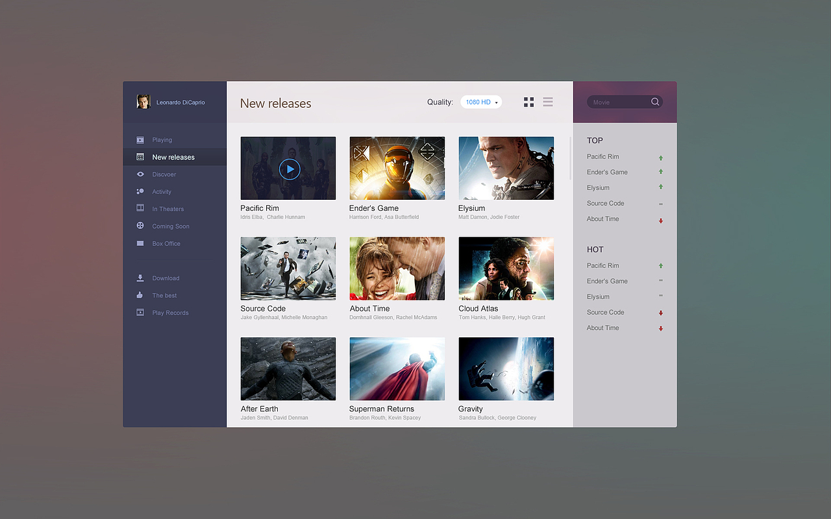This screenshot has height=519, width=831.
Task: Select Pacific Rim in the TOP list
Action: click(x=603, y=156)
